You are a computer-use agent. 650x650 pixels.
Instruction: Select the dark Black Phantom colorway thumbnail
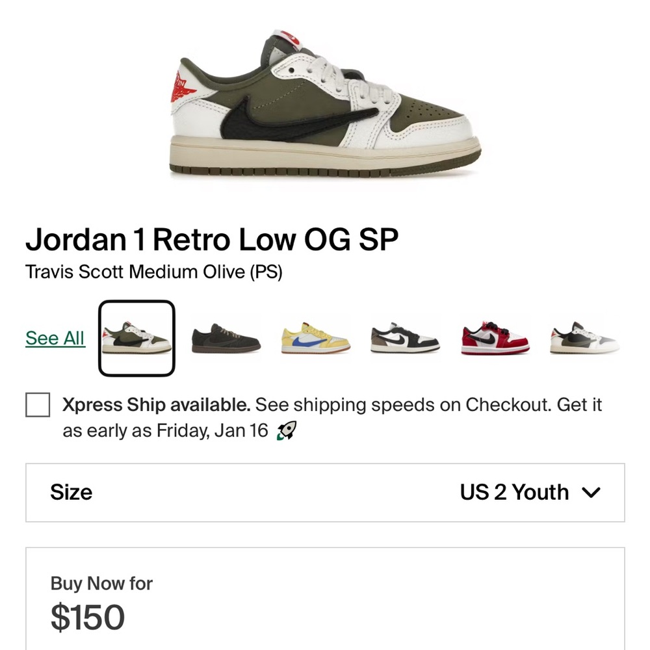(x=225, y=338)
